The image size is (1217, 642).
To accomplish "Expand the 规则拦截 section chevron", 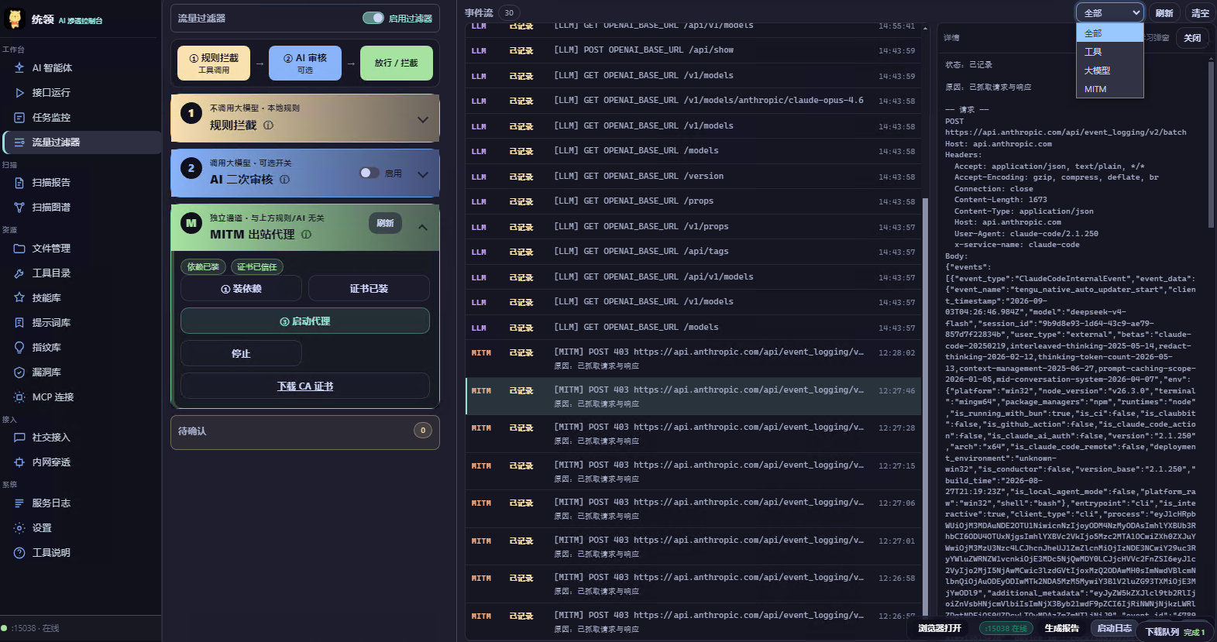I will [x=422, y=119].
